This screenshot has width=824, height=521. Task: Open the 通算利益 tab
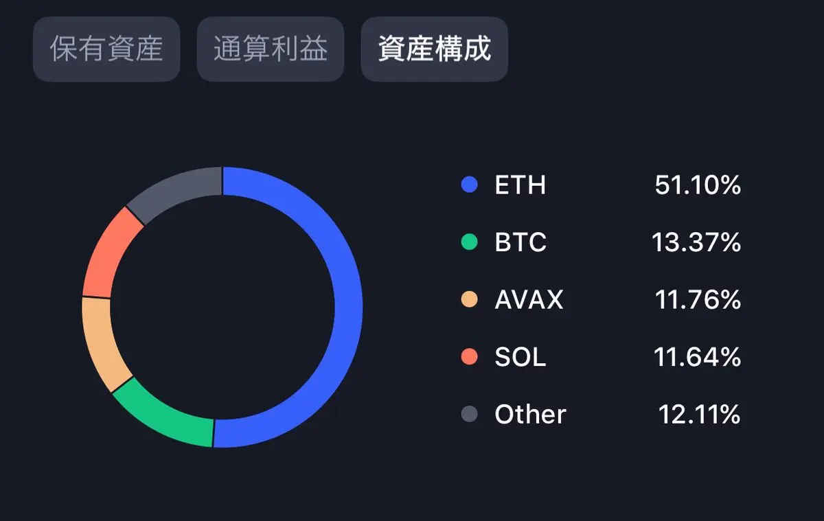[271, 49]
